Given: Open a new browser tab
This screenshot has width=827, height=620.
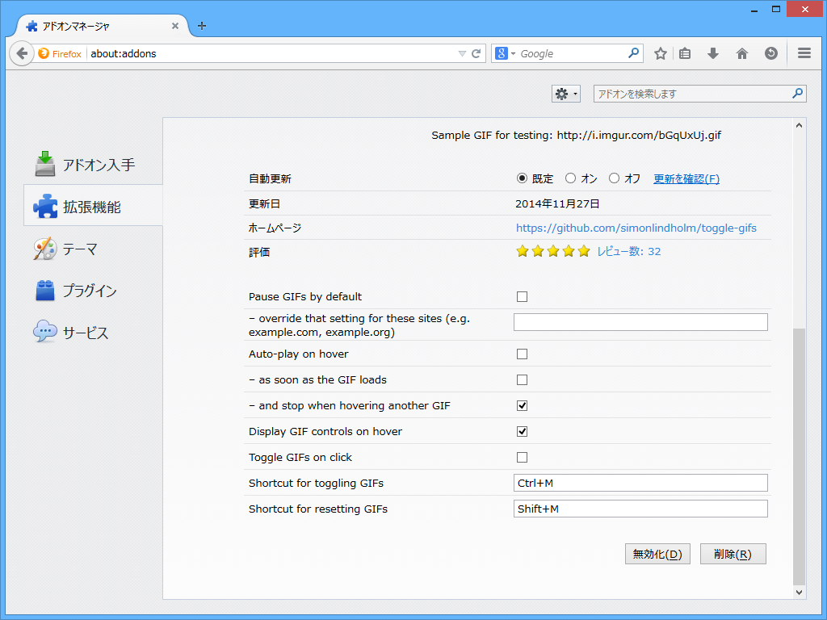Looking at the screenshot, I should [x=201, y=25].
